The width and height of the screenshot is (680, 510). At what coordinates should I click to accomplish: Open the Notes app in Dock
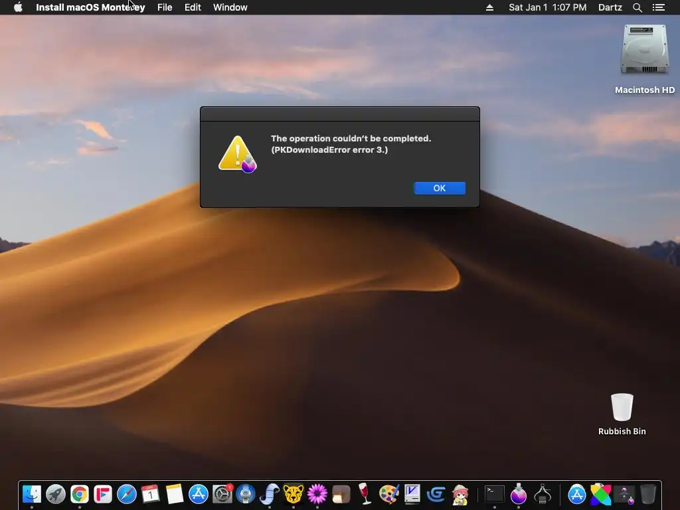coord(175,494)
